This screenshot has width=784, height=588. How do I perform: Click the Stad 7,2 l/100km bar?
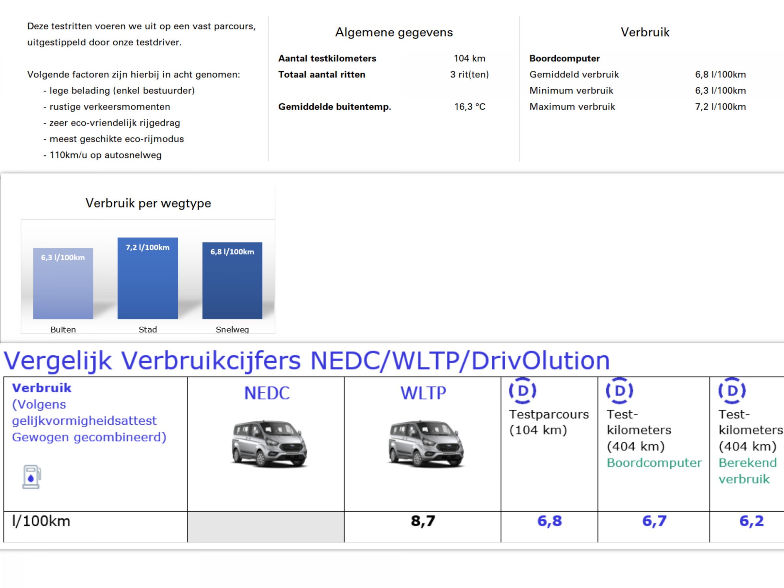(x=148, y=278)
